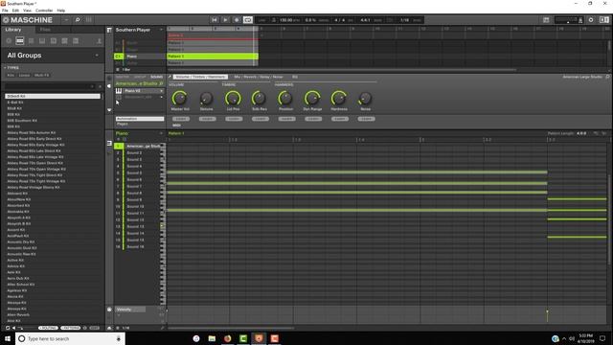Open the Piano group dropdown in pattern editor
The height and width of the screenshot is (345, 613).
click(x=161, y=133)
